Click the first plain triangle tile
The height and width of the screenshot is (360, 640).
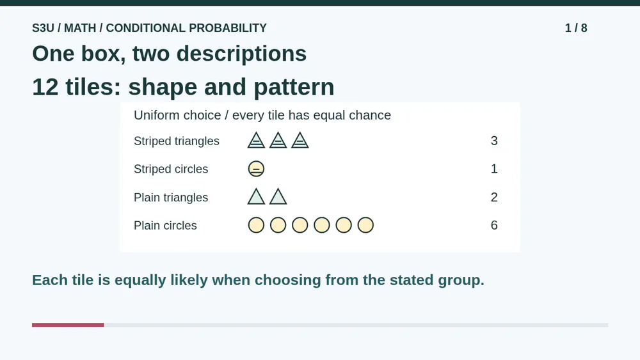click(x=257, y=197)
